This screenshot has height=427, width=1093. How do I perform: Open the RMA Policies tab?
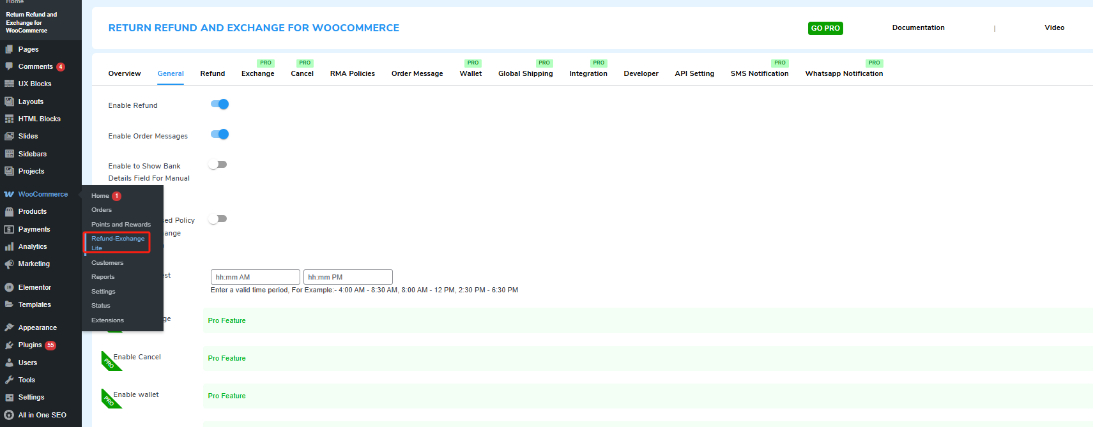(352, 73)
